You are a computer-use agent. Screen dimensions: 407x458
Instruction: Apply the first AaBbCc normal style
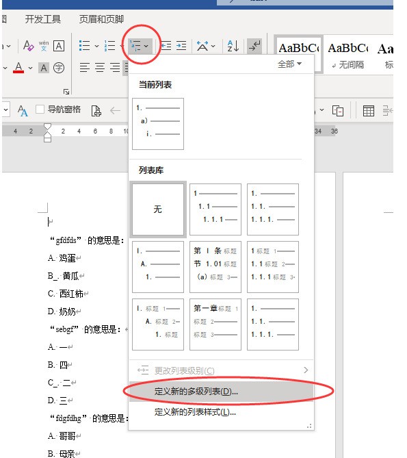point(298,48)
